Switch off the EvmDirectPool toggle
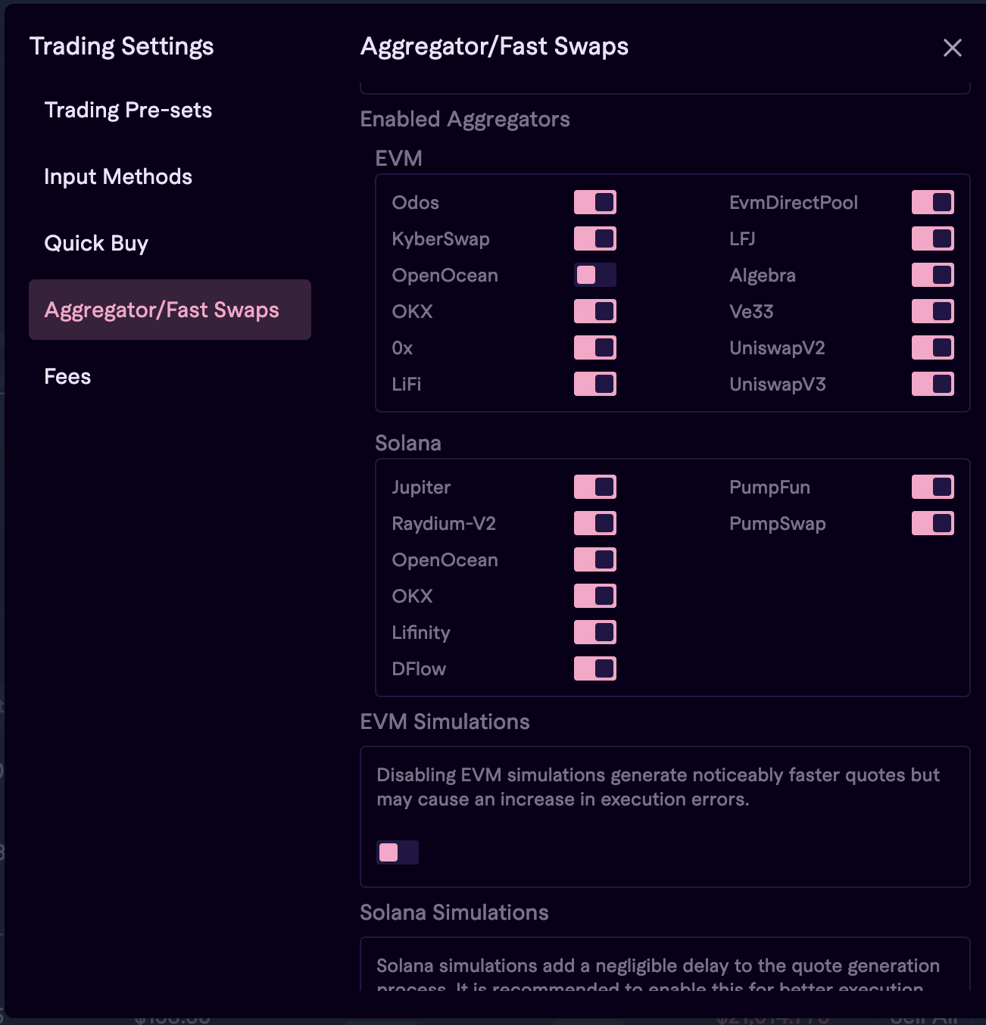 click(x=932, y=202)
